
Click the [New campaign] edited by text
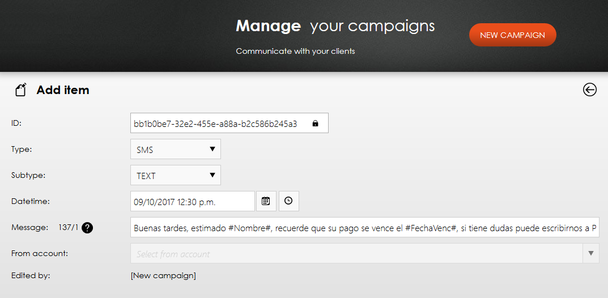pos(163,276)
